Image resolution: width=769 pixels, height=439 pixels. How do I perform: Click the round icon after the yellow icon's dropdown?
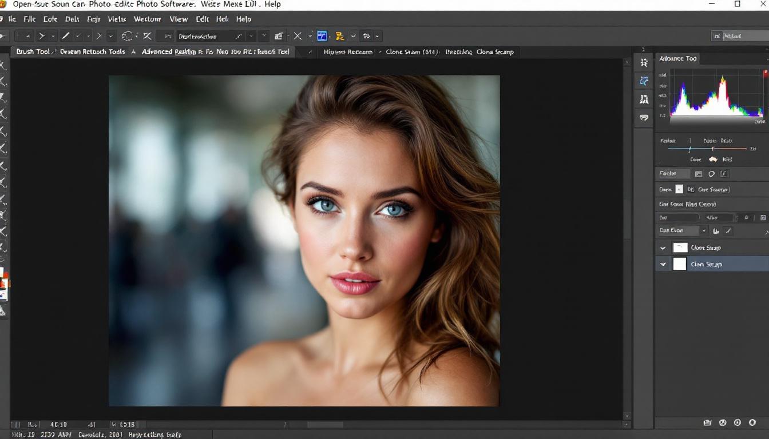[367, 36]
